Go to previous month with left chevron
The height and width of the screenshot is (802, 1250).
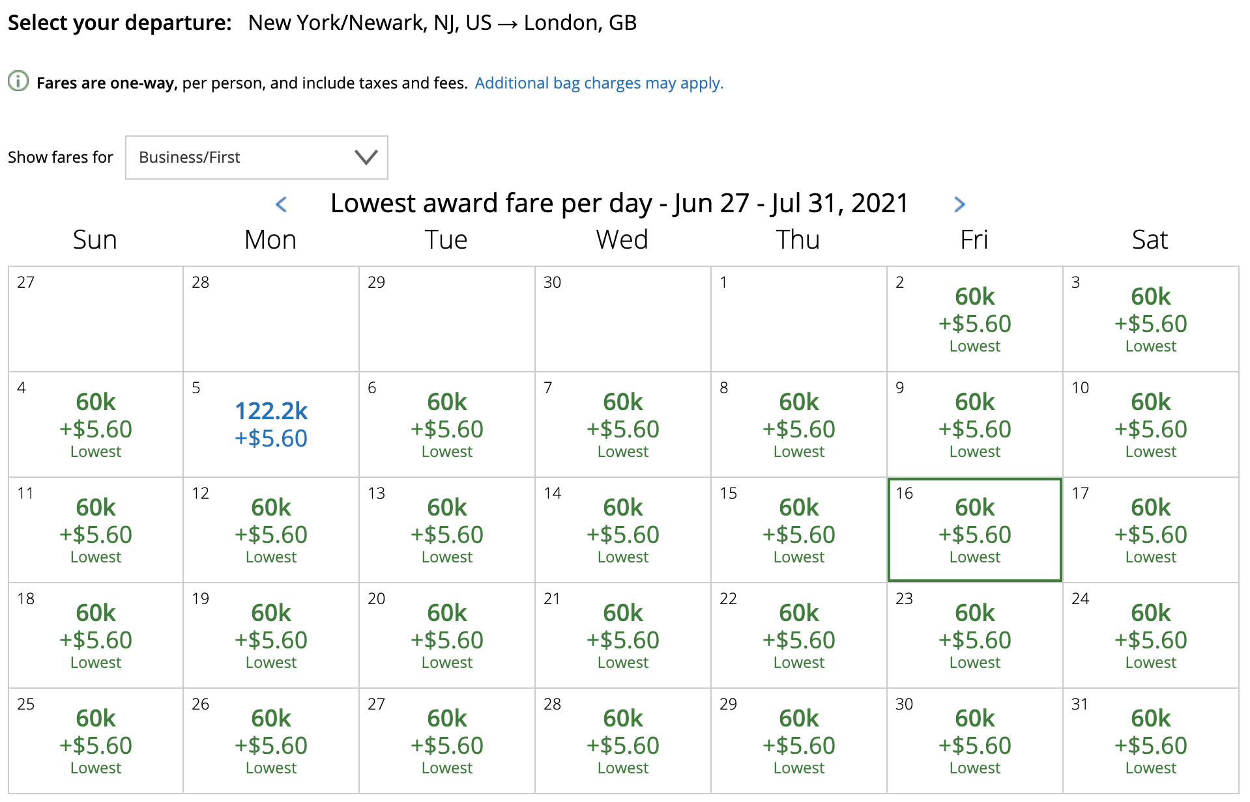tap(282, 204)
